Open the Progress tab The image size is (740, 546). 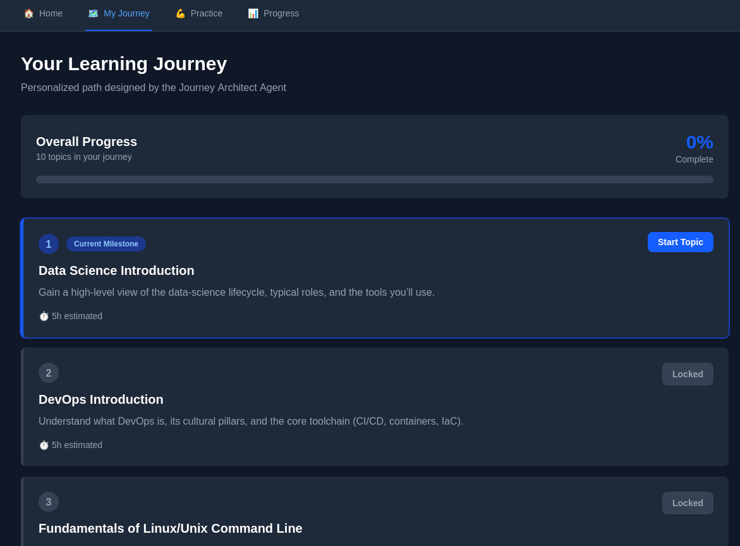(273, 13)
